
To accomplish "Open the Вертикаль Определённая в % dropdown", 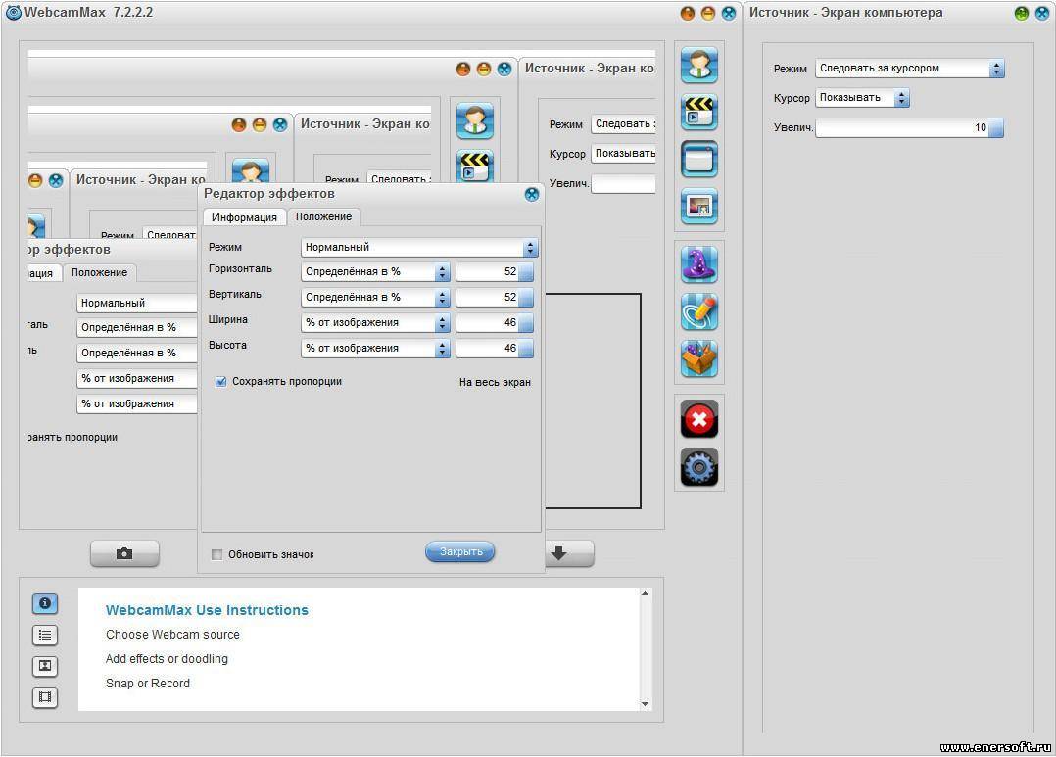I will (x=375, y=297).
